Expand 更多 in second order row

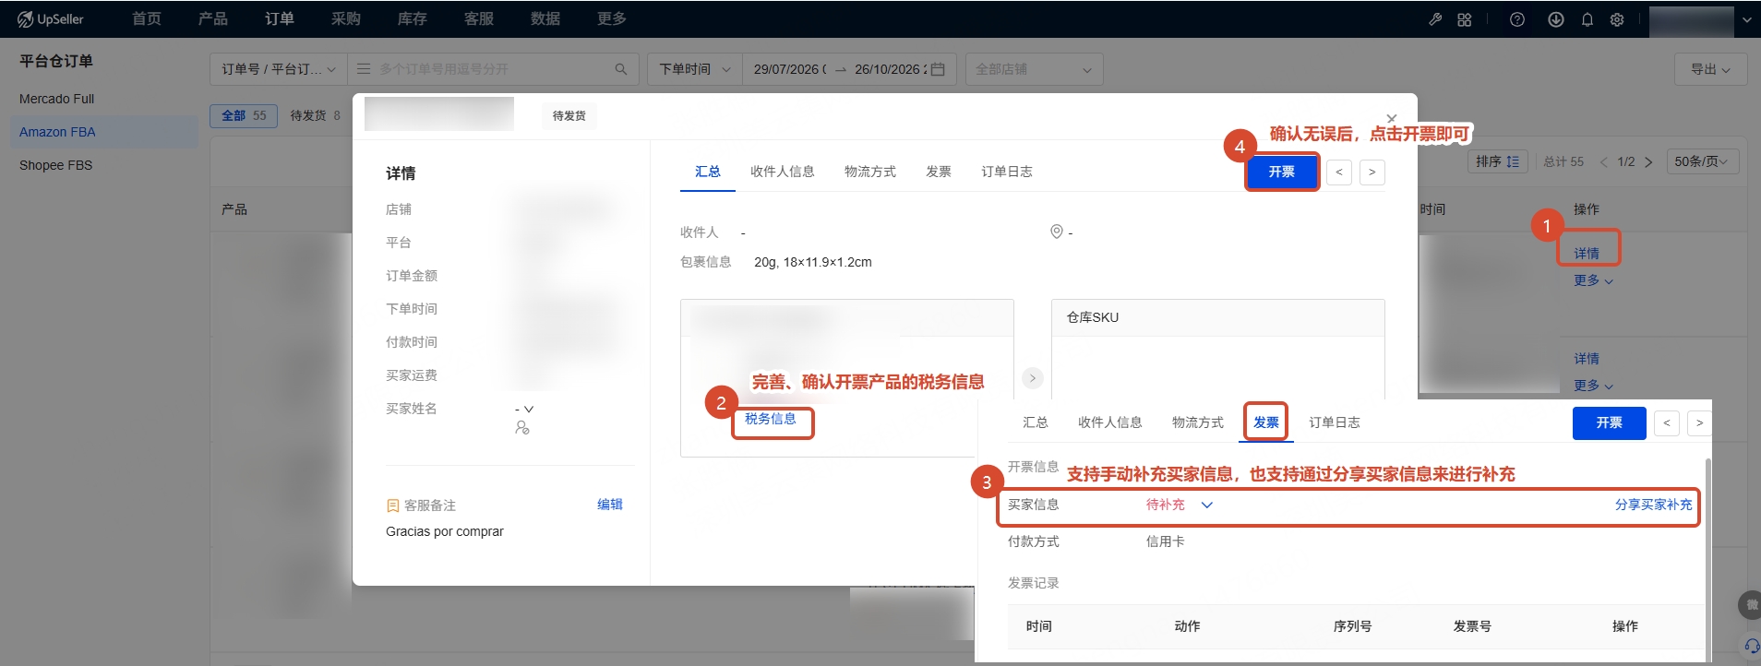tap(1593, 386)
